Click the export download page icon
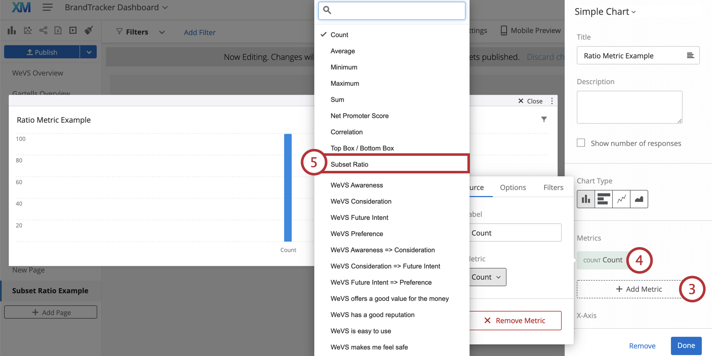The width and height of the screenshot is (712, 356). [58, 30]
